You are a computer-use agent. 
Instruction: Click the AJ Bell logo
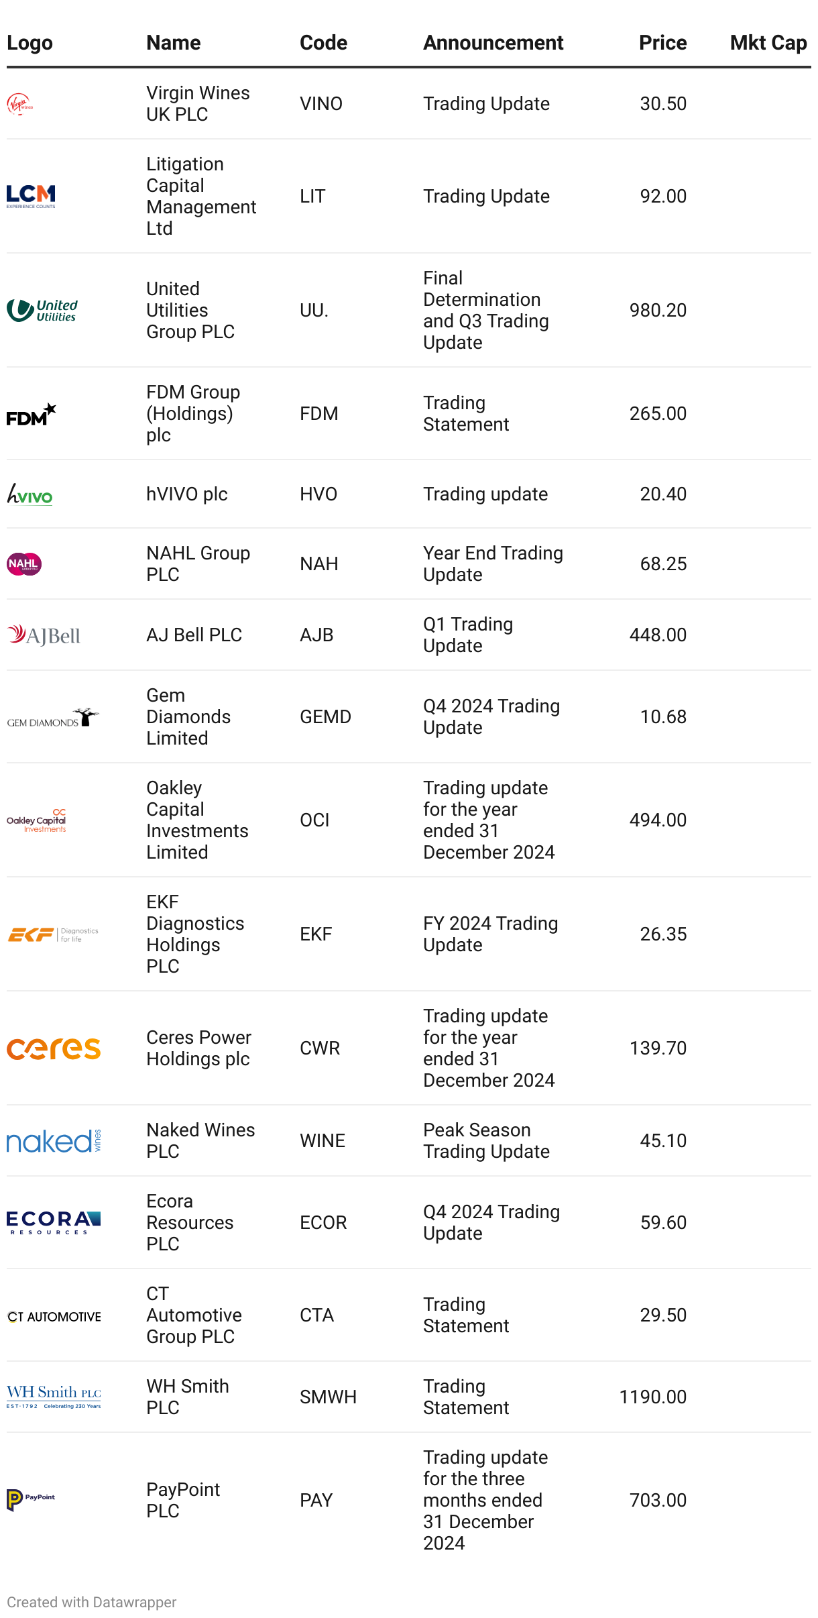coord(44,635)
